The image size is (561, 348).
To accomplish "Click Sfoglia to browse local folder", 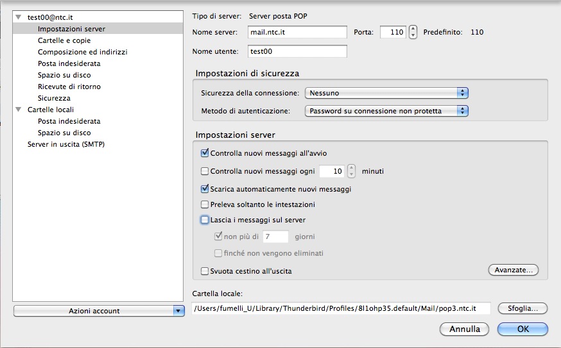I will click(522, 309).
